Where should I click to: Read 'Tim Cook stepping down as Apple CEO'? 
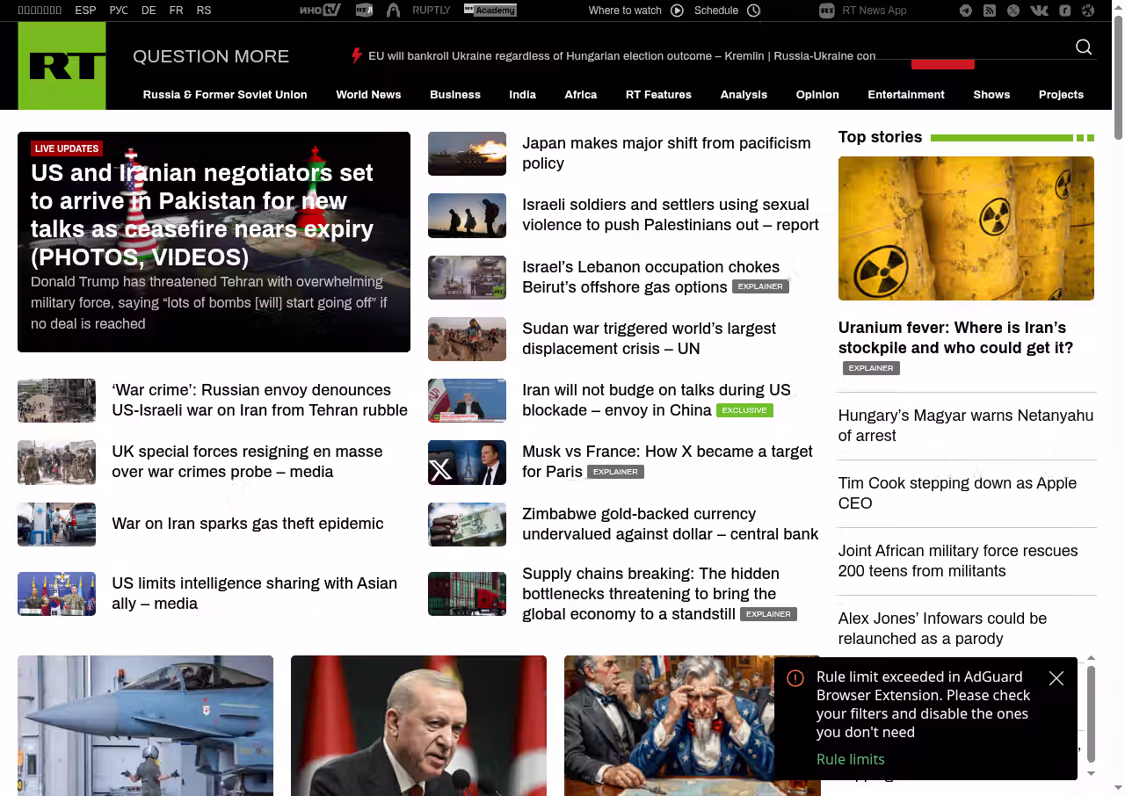point(956,493)
